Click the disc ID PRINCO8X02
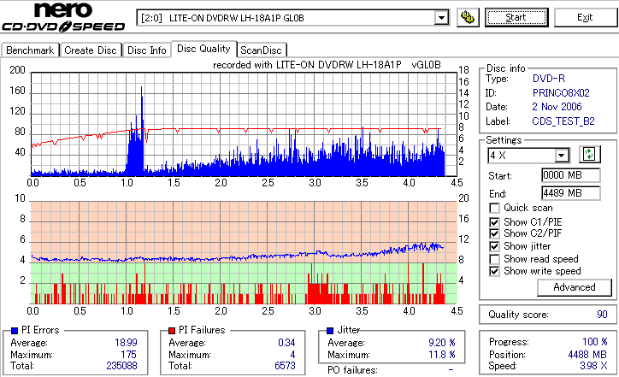619x377 pixels. pyautogui.click(x=561, y=93)
